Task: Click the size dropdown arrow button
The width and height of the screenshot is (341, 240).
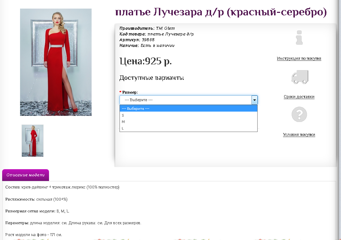Action: click(254, 100)
